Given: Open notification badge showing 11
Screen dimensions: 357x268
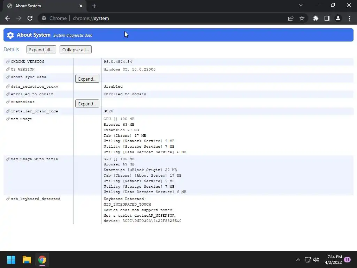Looking at the screenshot, I should 347,260.
